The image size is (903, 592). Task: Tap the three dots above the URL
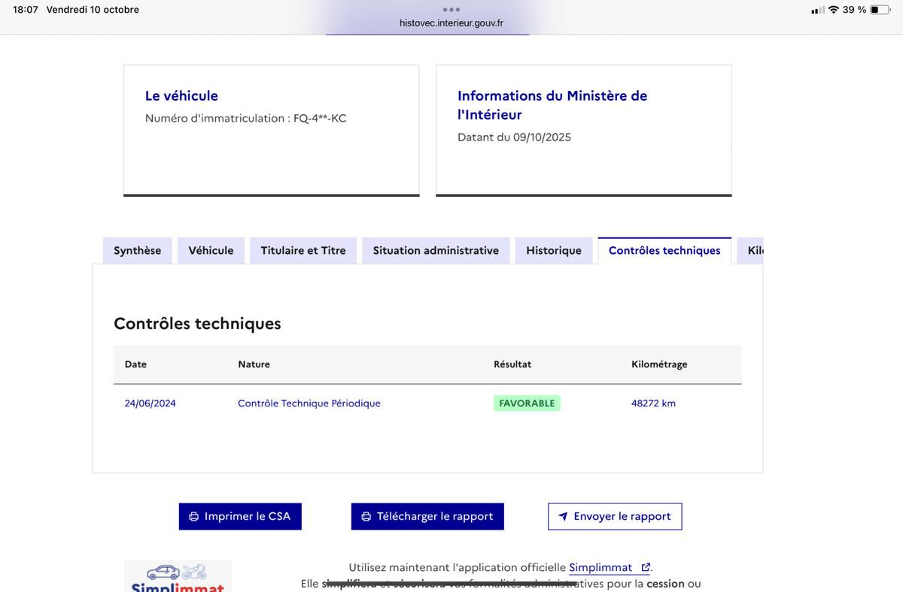tap(451, 9)
